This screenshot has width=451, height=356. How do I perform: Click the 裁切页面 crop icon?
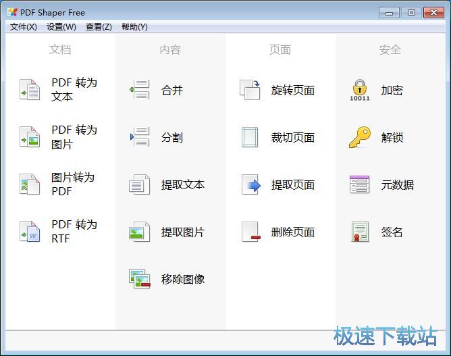click(x=250, y=137)
